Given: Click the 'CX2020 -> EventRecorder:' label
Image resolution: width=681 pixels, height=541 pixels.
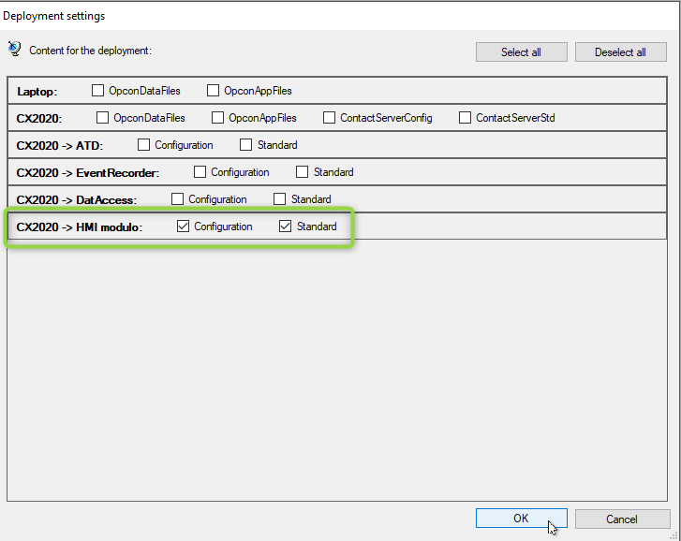Looking at the screenshot, I should pyautogui.click(x=88, y=172).
